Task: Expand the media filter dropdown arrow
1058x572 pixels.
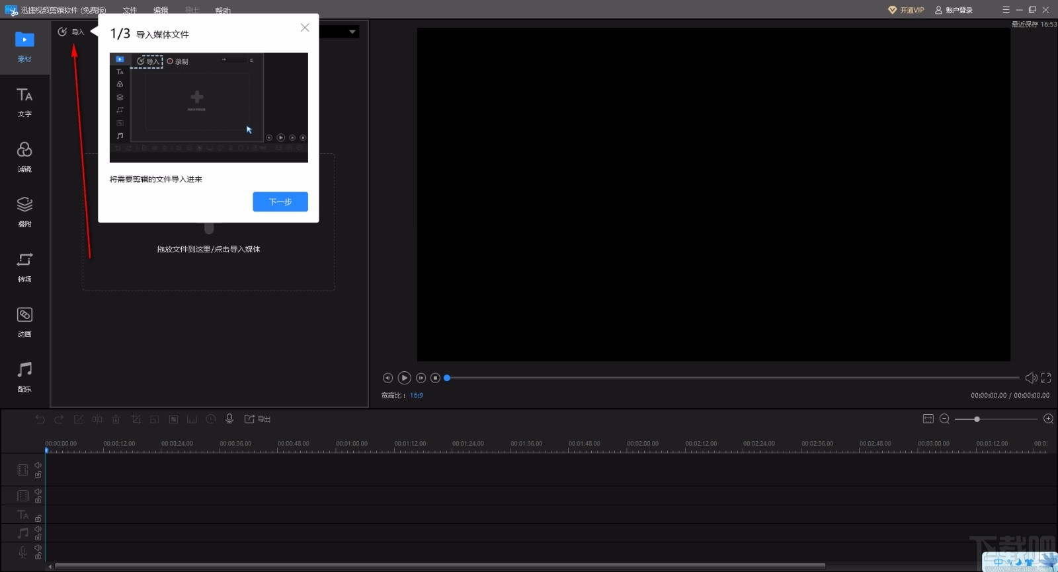Action: point(352,32)
